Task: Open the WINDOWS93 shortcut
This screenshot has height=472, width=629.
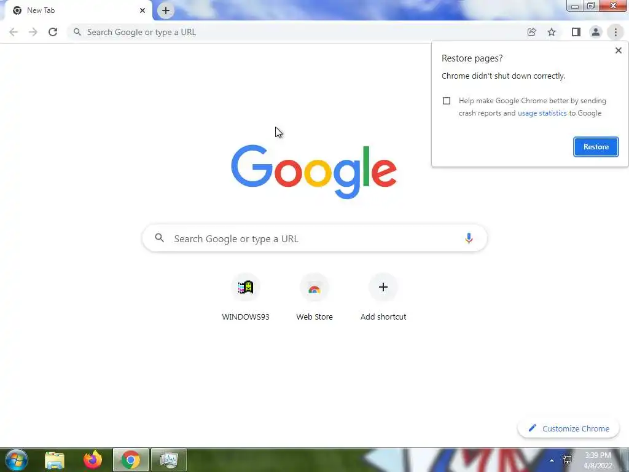Action: 246,297
